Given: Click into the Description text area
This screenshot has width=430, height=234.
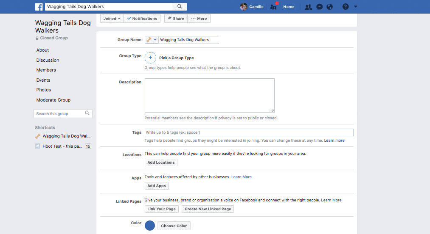Looking at the screenshot, I should (x=210, y=95).
